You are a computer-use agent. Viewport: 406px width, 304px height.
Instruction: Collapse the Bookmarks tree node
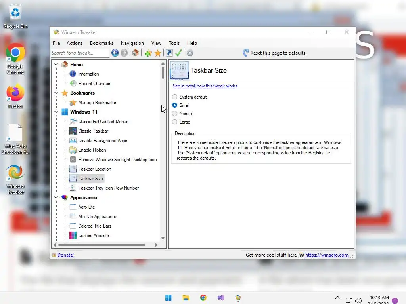[56, 93]
